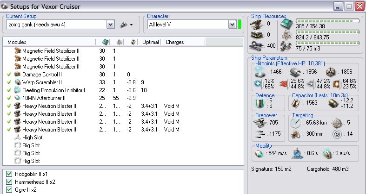Select the 10MN Afterburner II module icon
The image size is (366, 194).
[18, 98]
